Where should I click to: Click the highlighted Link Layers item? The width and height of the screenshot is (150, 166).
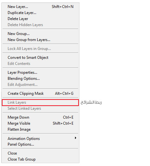click(40, 102)
